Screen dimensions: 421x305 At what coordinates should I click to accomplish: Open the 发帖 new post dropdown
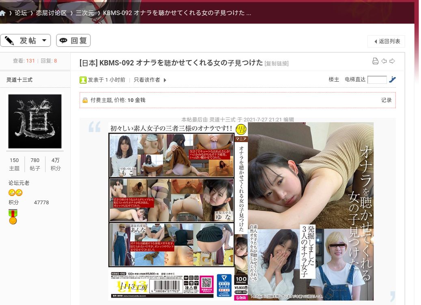pos(26,41)
